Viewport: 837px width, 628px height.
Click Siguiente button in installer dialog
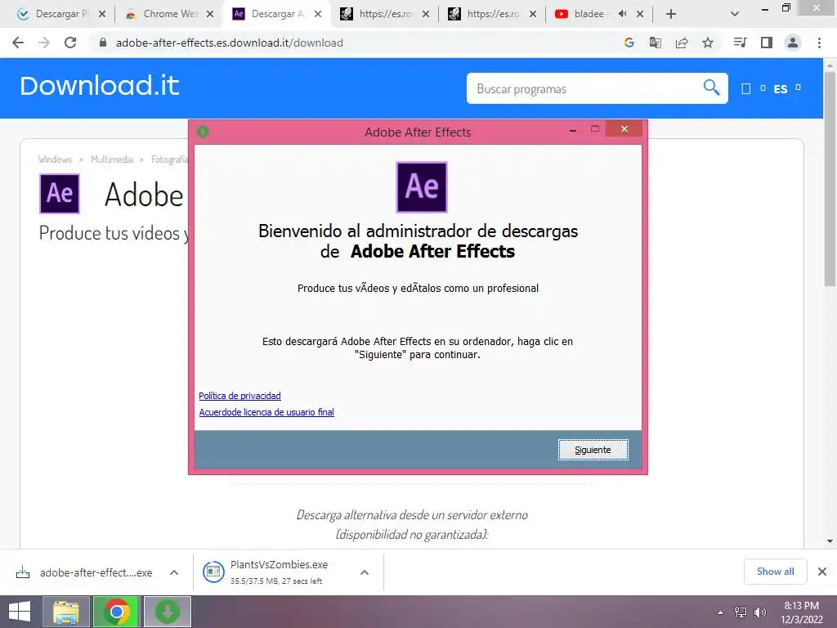593,450
